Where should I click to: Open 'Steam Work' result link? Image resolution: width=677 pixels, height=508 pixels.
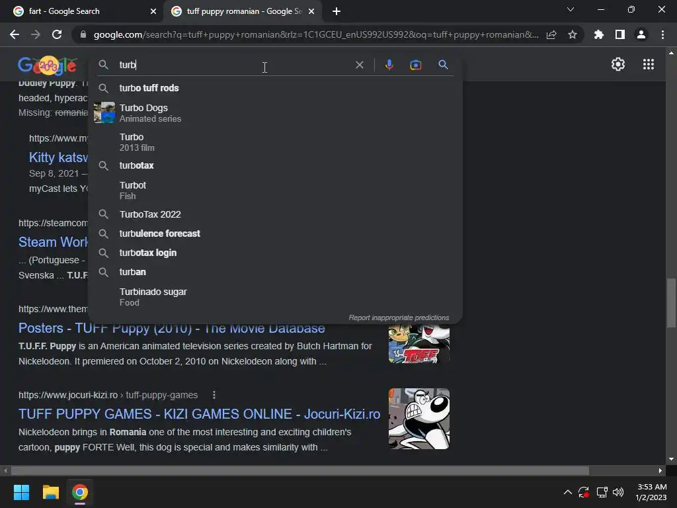[53, 242]
